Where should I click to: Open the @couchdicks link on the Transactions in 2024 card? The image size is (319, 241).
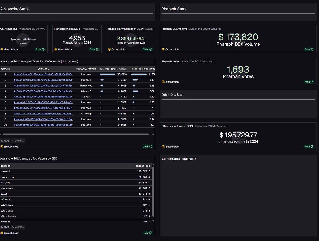(x=65, y=49)
